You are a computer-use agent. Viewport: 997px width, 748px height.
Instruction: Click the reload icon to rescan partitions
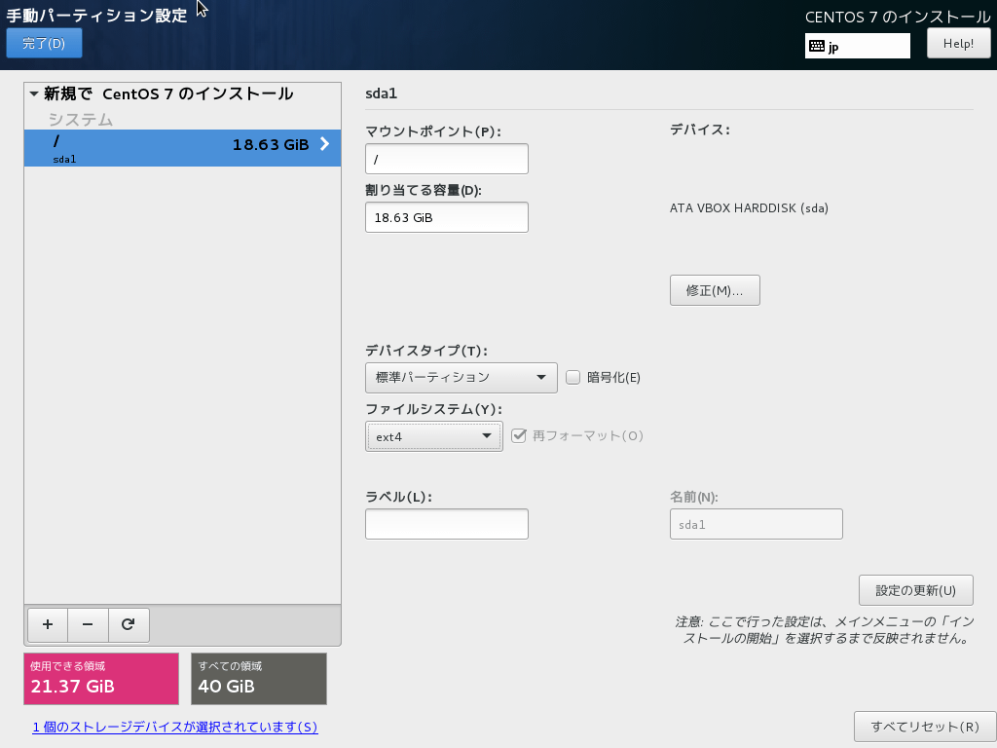(129, 624)
